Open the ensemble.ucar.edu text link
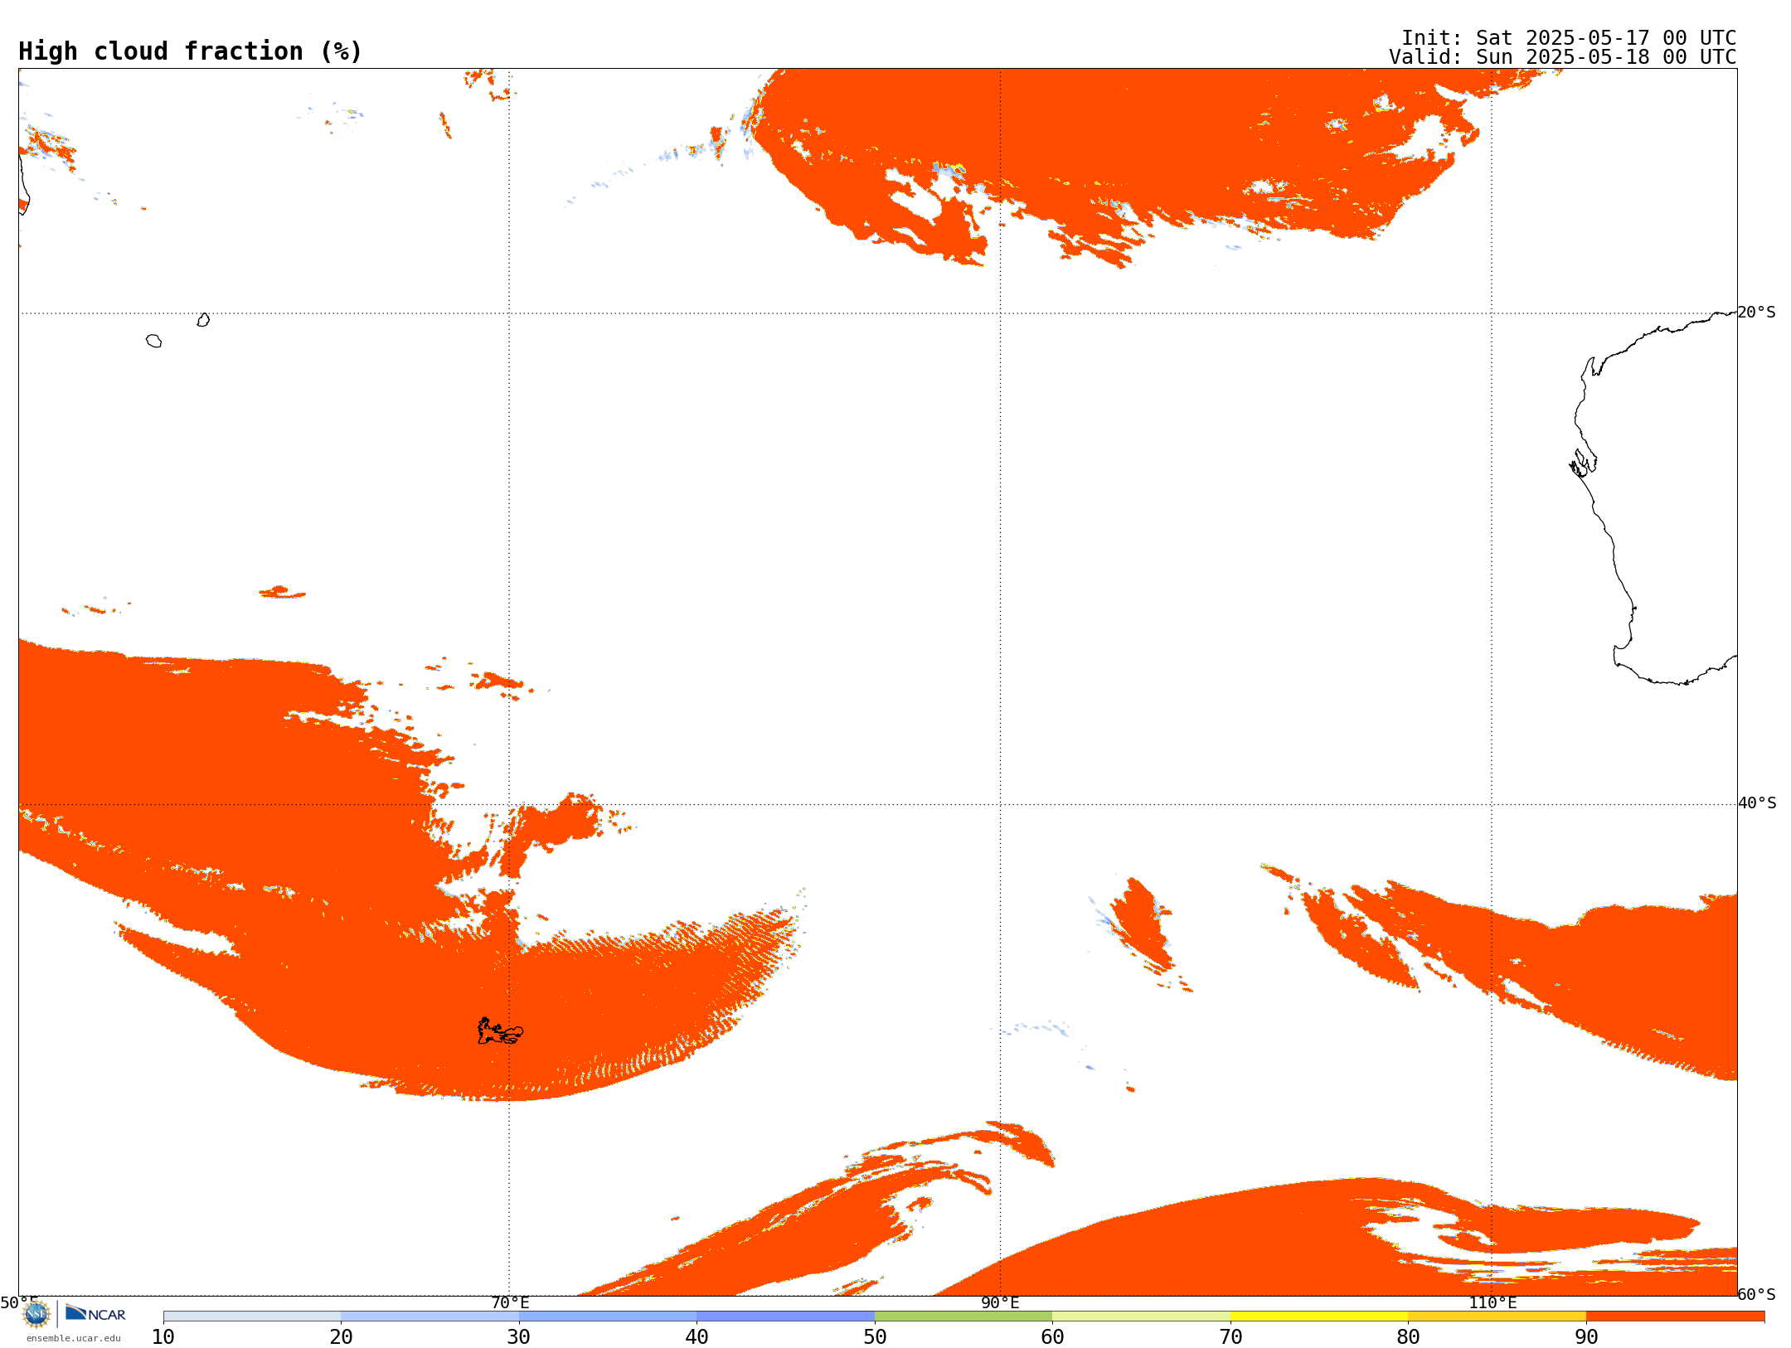Viewport: 1791px width, 1348px height. click(74, 1338)
